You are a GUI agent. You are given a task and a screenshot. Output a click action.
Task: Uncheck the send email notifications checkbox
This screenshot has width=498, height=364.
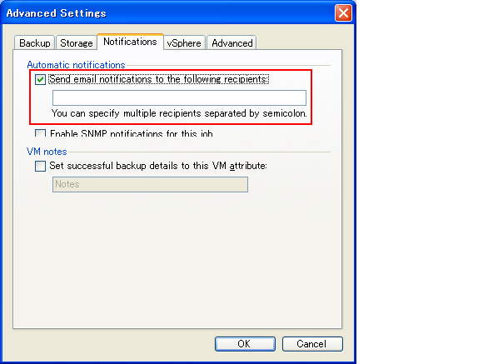(40, 79)
